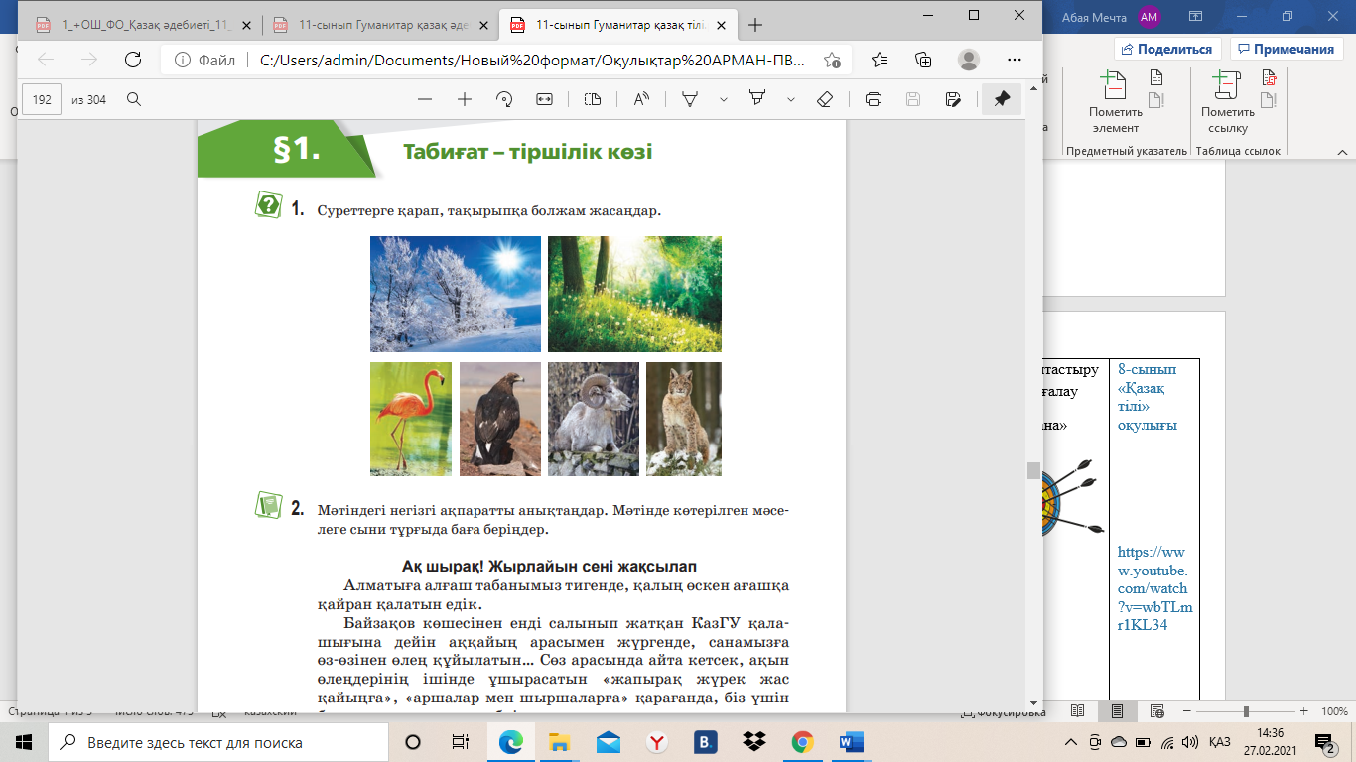The image size is (1356, 762).
Task: Edit the PDF page number field
Action: point(42,99)
